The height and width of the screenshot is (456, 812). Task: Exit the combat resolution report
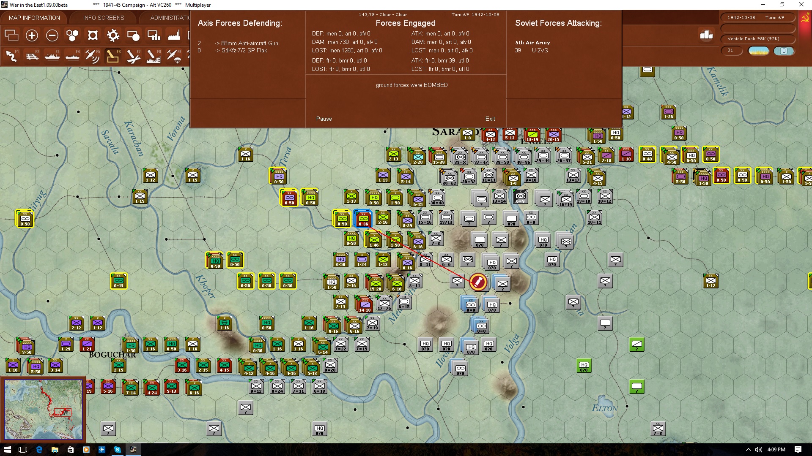point(490,119)
